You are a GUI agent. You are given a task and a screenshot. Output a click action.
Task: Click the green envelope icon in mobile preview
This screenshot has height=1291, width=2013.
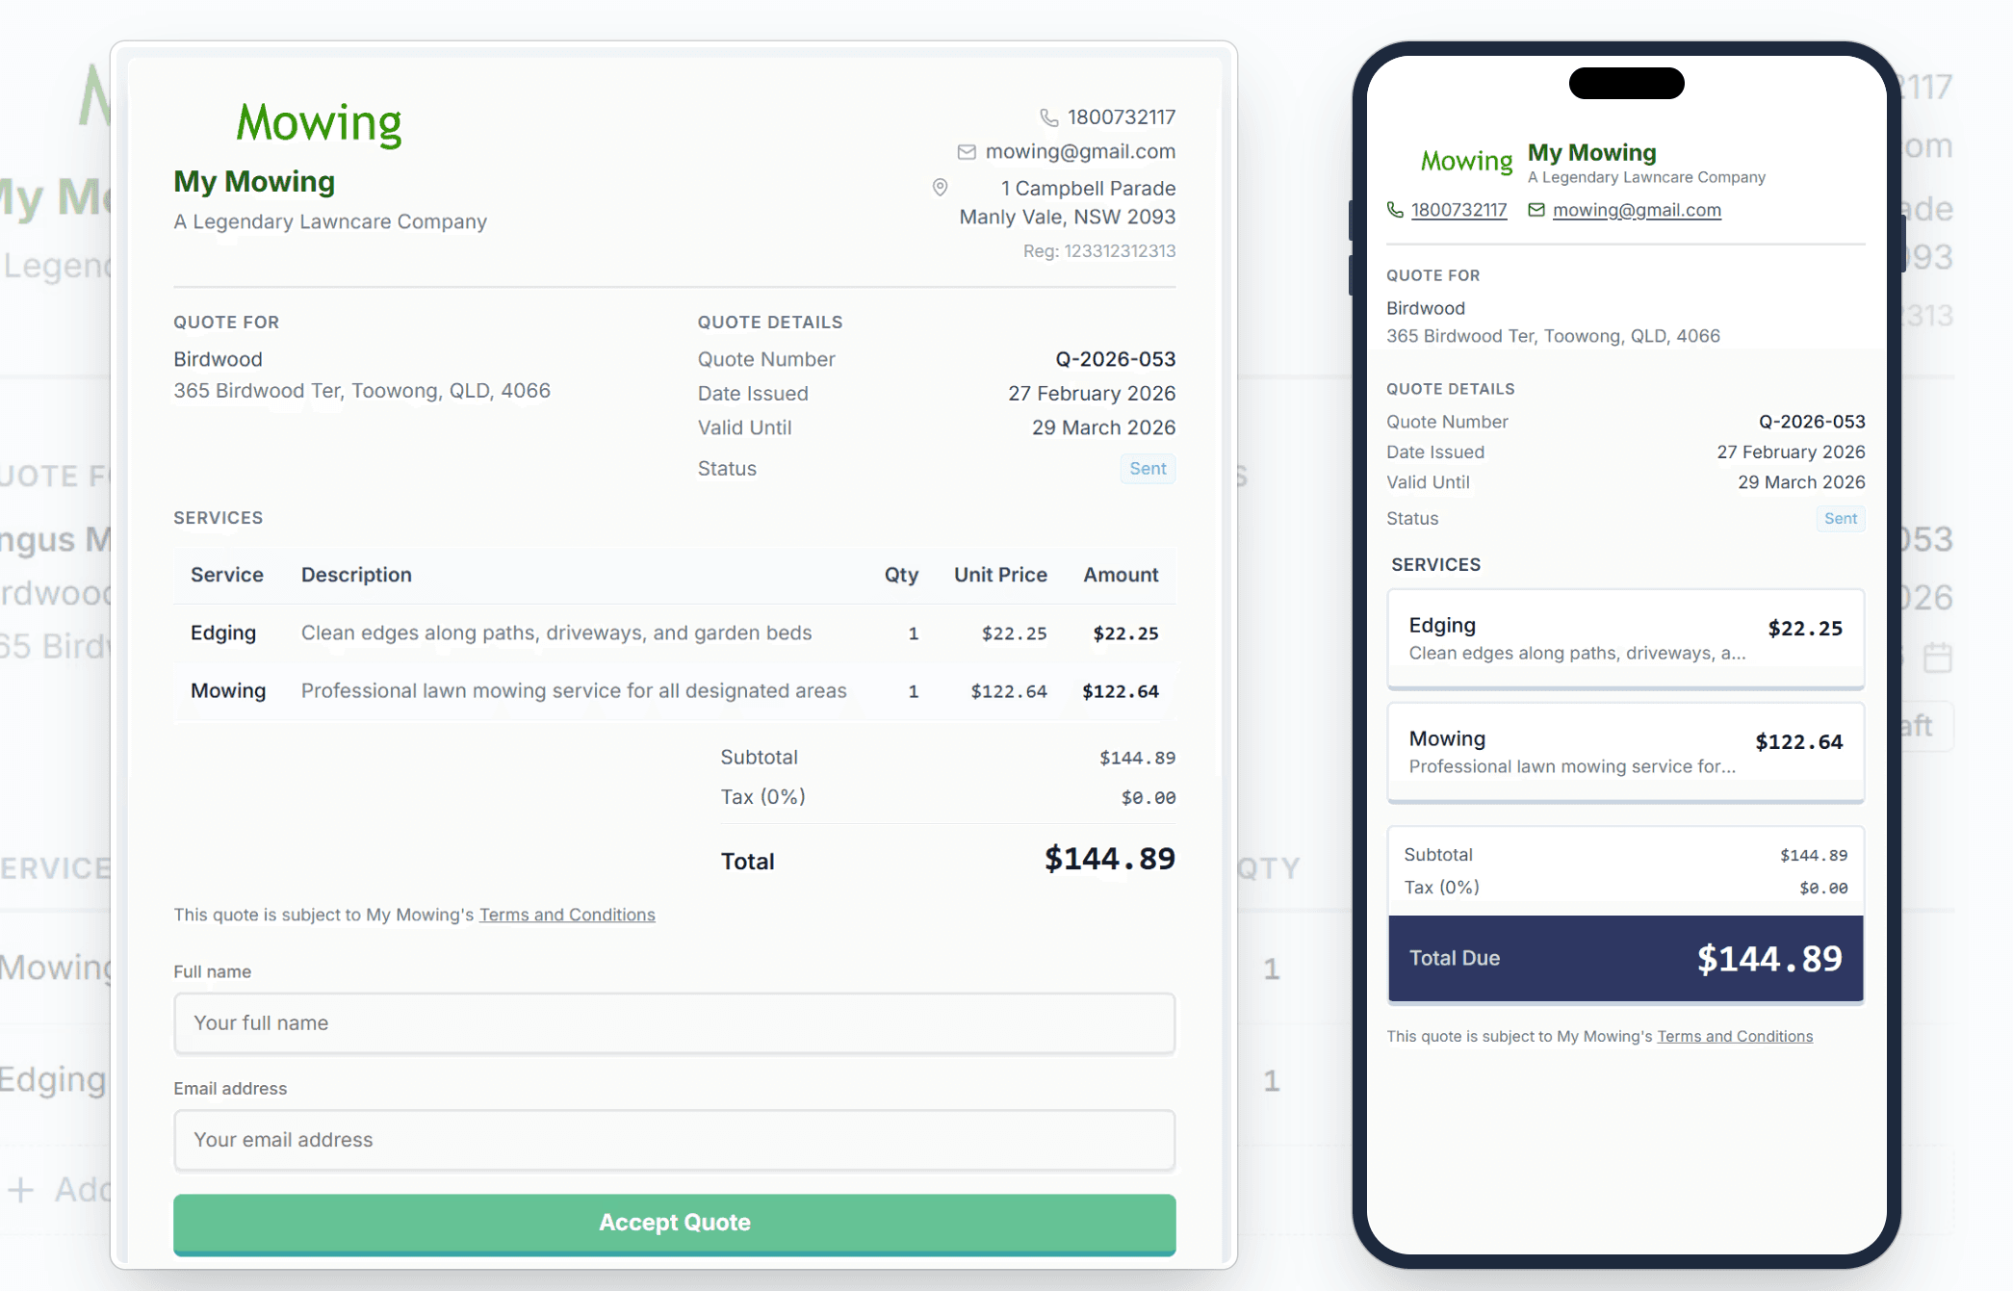click(1536, 210)
